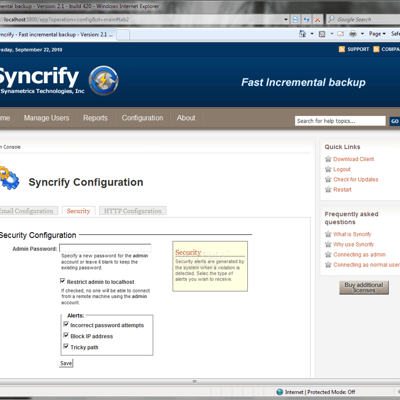Click the Search for help topics field
This screenshot has width=400, height=400.
(340, 121)
